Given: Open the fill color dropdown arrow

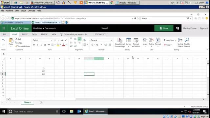Looking at the screenshot, I should pos(60,45).
